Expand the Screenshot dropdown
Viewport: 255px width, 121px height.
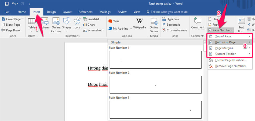[93, 30]
